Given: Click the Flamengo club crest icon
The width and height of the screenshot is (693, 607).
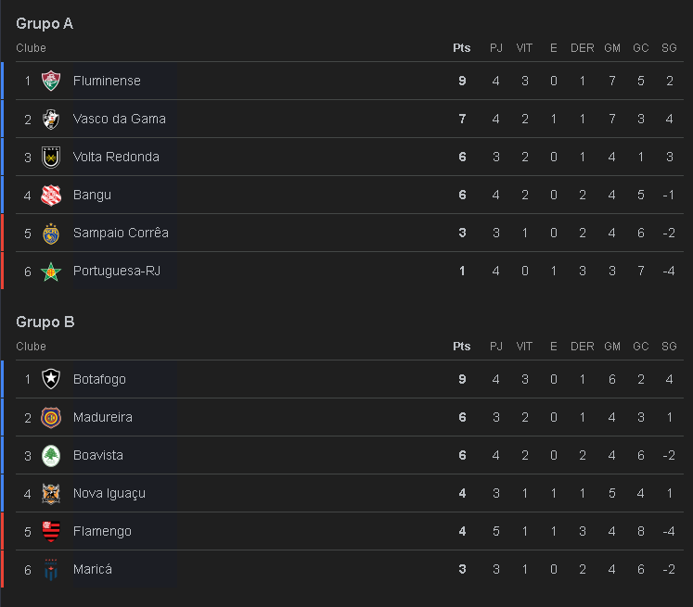Looking at the screenshot, I should [51, 531].
